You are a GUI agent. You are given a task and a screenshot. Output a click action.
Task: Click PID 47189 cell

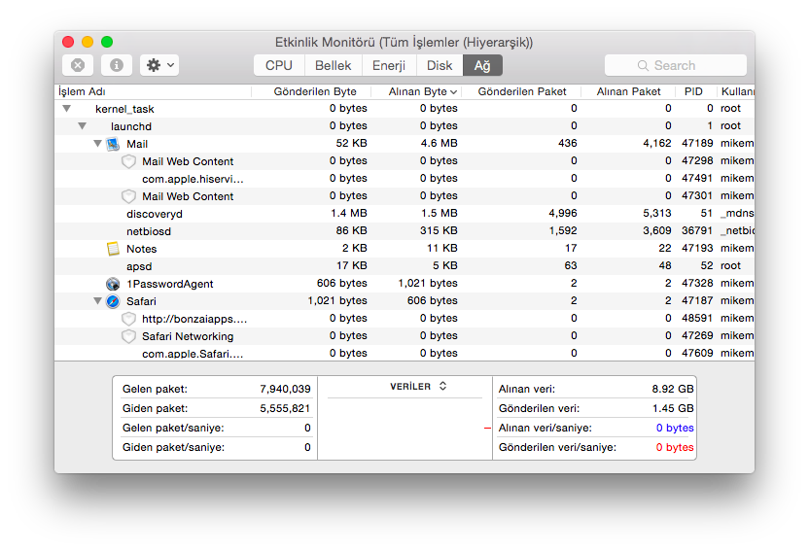coord(697,143)
